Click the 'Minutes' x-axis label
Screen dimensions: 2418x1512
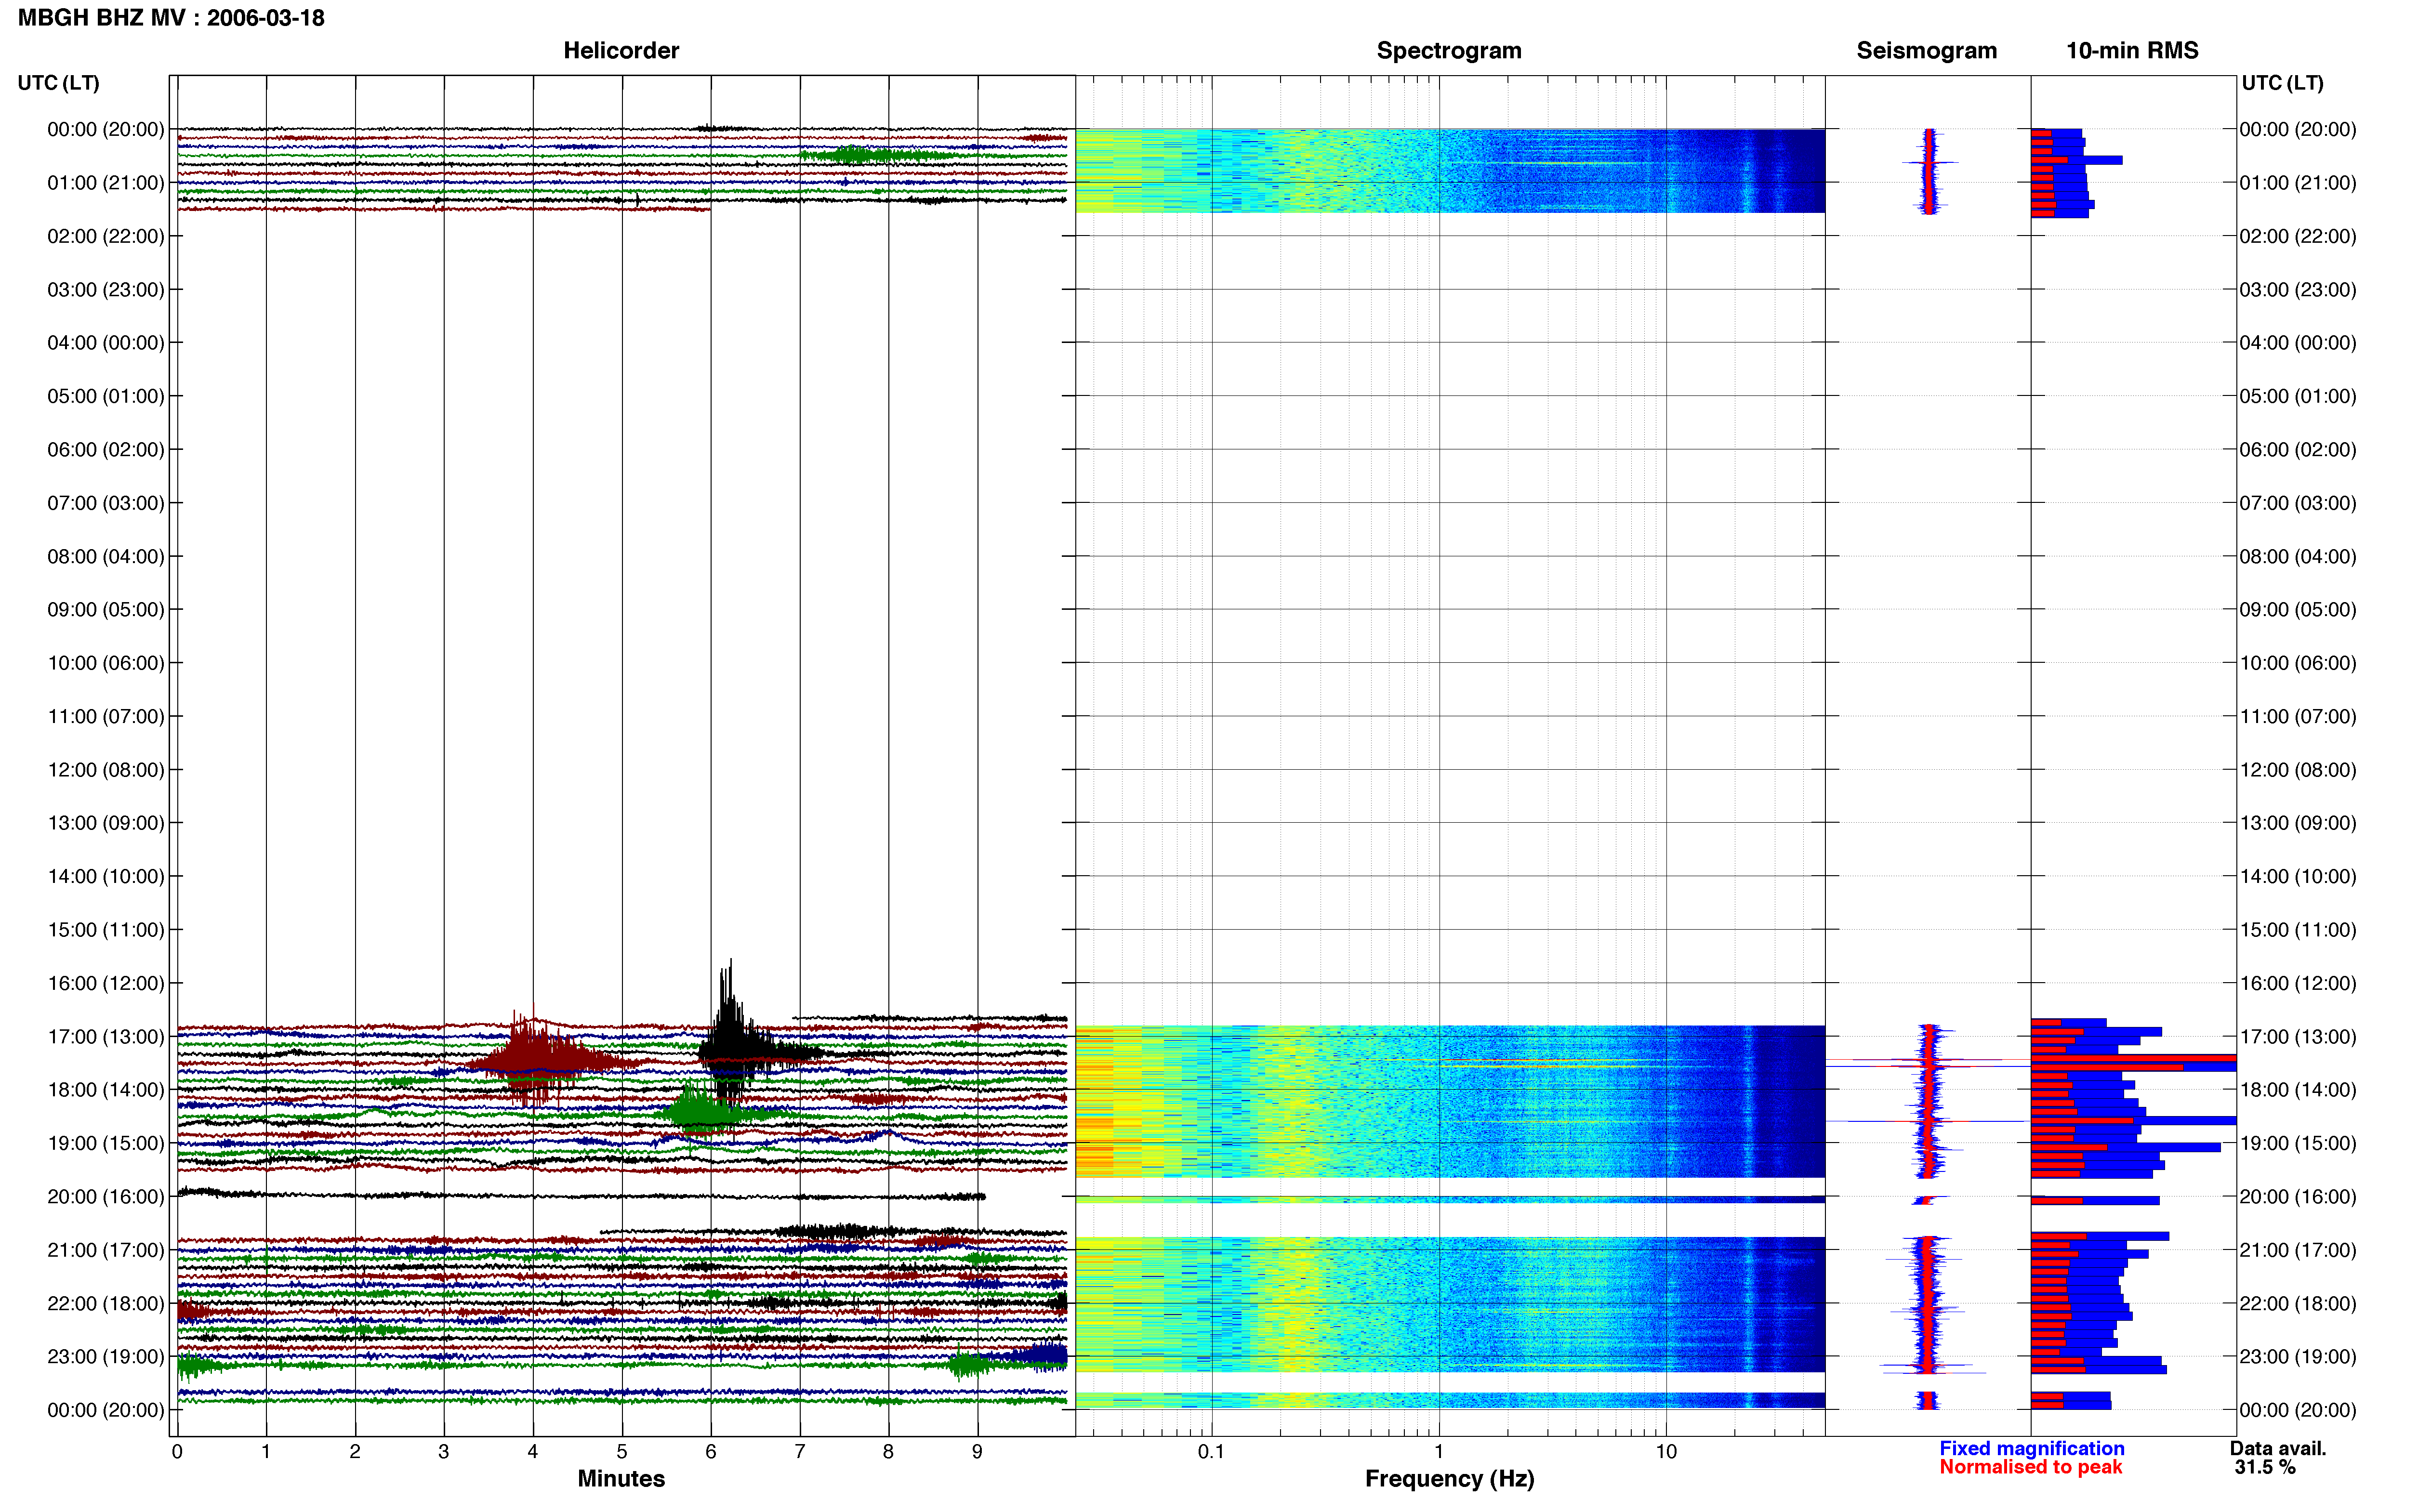point(621,1479)
